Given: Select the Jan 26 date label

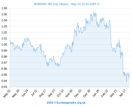Looking at the screenshot, I should [96, 93].
